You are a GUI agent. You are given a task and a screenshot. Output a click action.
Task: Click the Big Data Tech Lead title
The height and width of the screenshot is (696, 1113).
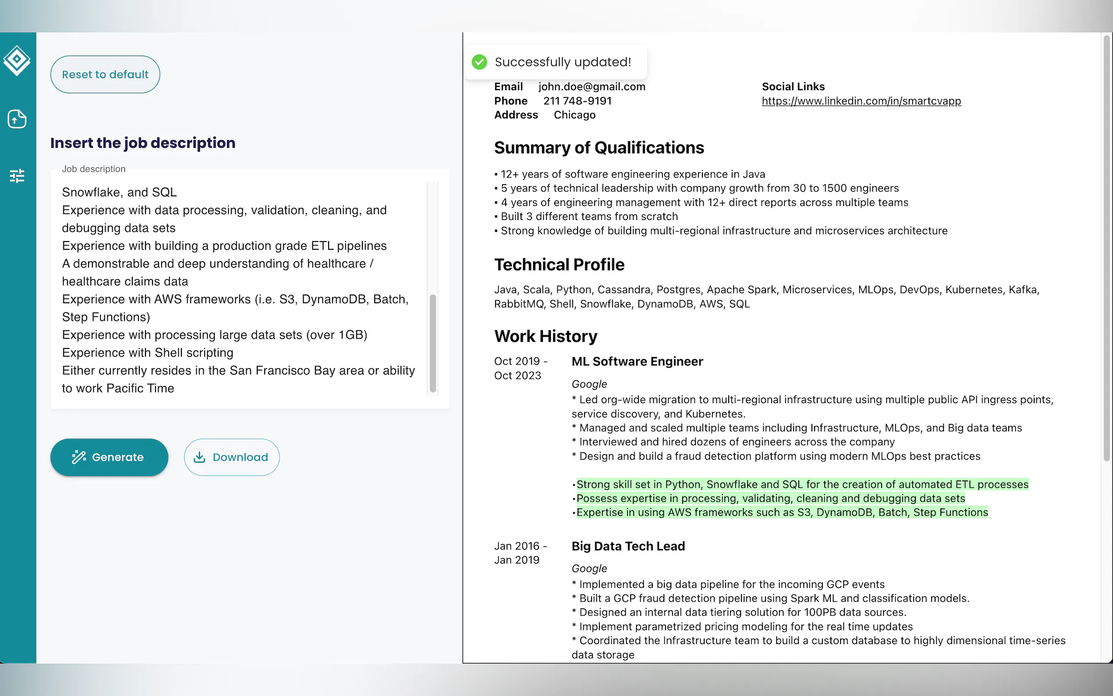pyautogui.click(x=628, y=546)
